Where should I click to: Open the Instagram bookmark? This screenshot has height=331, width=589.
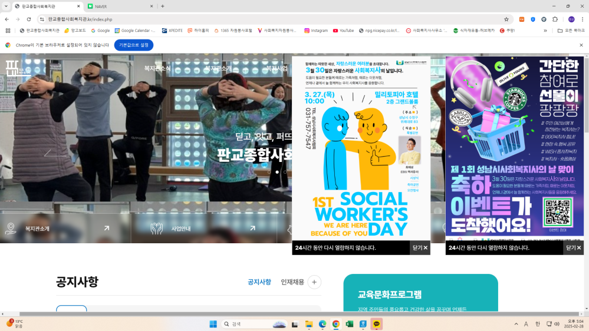[x=315, y=31]
